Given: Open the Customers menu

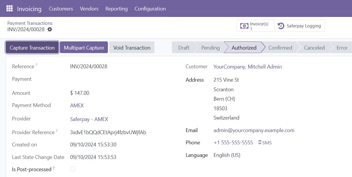Looking at the screenshot, I should click(x=61, y=9).
